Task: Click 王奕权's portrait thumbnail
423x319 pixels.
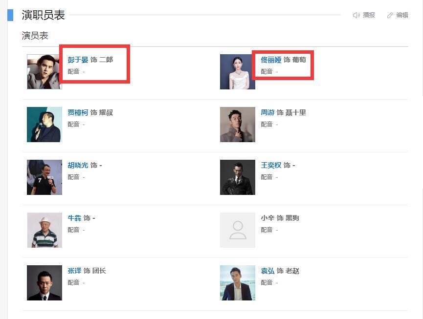Action: 238,177
